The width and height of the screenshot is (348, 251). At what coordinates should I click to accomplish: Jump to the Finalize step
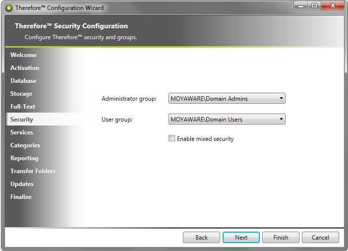21,197
